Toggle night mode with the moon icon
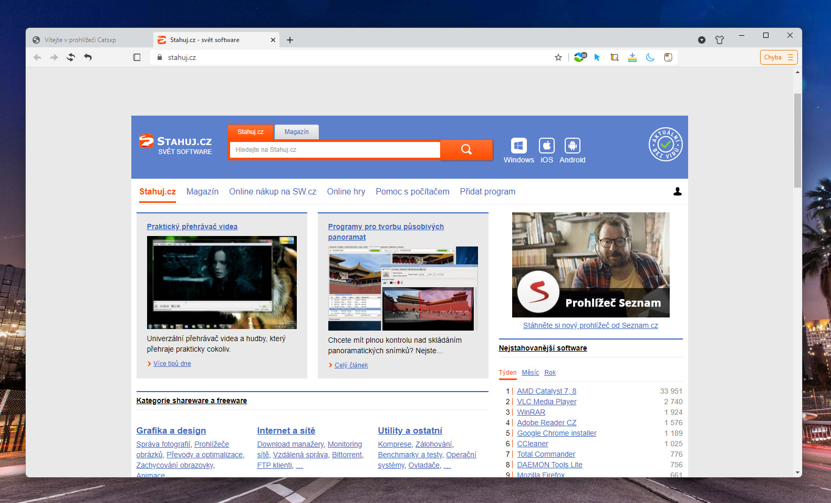831x503 pixels. coord(650,57)
